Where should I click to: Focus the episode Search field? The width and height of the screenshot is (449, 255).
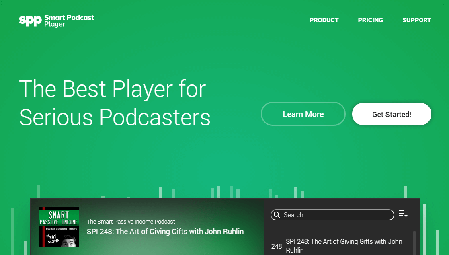click(336, 215)
